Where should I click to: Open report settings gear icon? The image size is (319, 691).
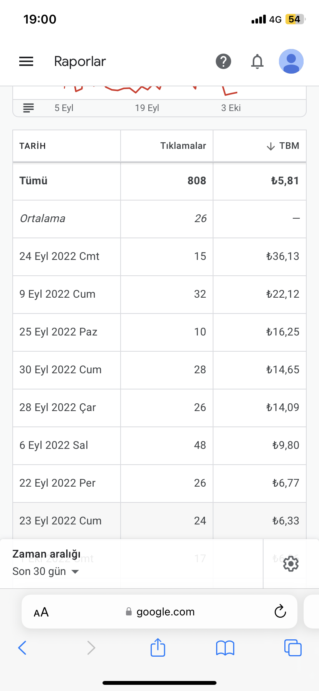pos(291,564)
